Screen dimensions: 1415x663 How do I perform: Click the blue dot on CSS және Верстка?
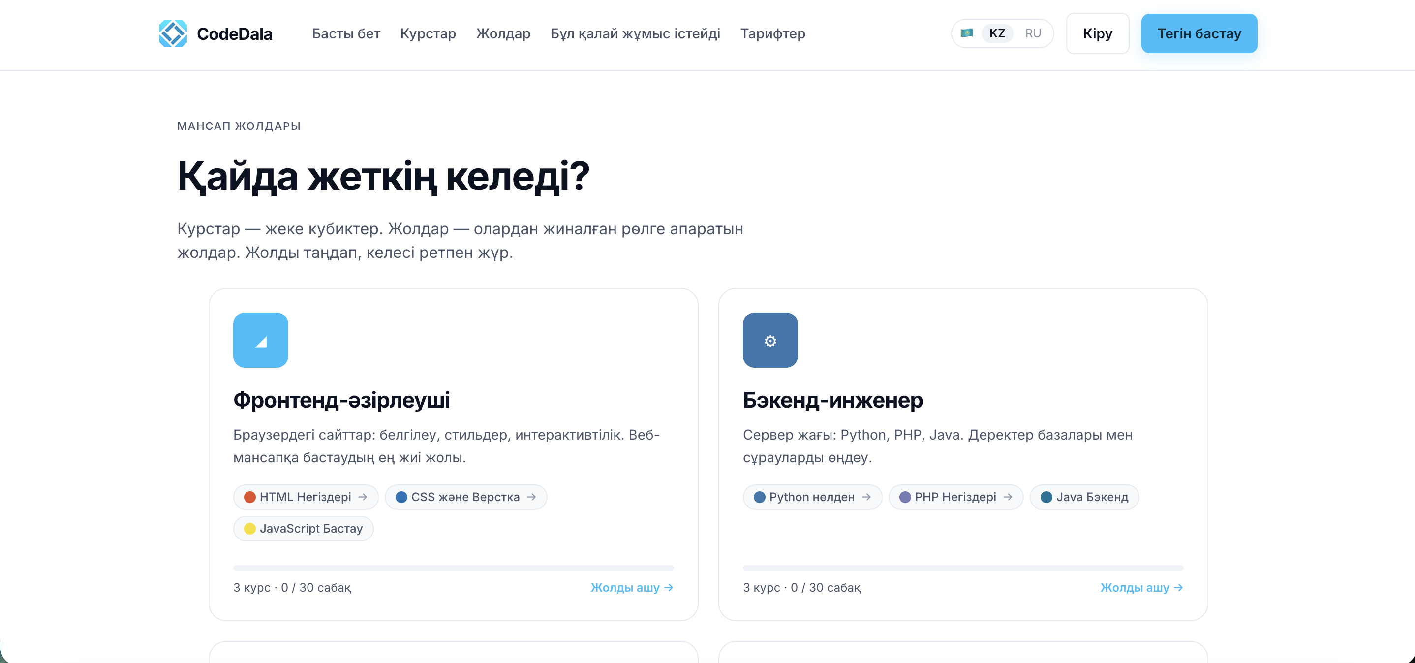click(401, 497)
